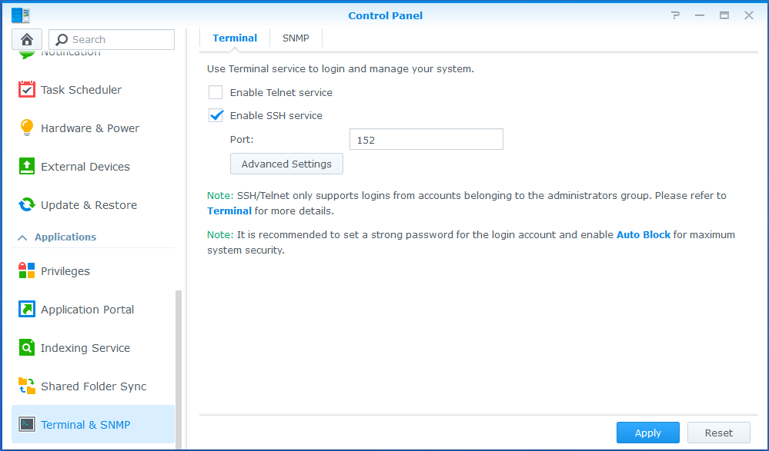Open Application Portal icon
Screen dimensions: 769x451
coord(26,309)
